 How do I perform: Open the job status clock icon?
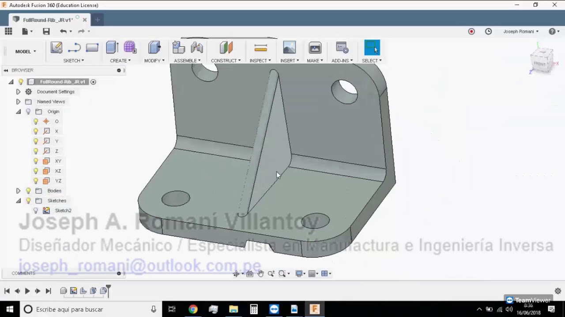(489, 31)
